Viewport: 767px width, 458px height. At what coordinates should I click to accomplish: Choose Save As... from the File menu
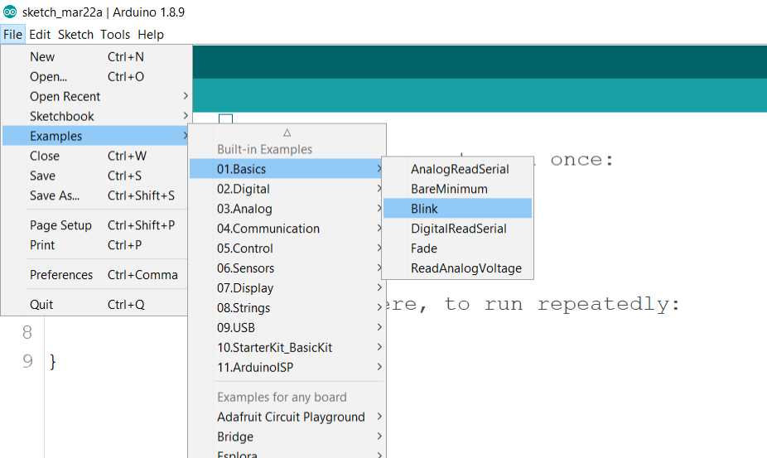click(95, 195)
